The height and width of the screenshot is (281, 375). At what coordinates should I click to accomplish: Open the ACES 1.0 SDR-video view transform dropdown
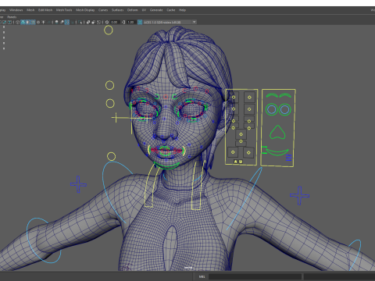170,22
